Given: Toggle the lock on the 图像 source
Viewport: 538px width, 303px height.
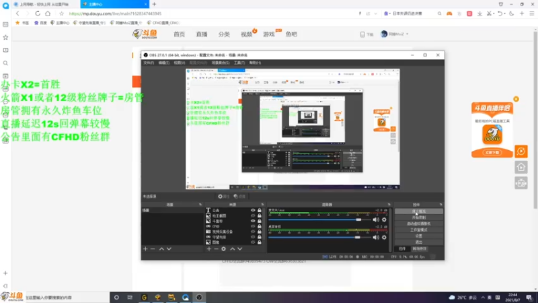Looking at the screenshot, I should click(x=260, y=242).
